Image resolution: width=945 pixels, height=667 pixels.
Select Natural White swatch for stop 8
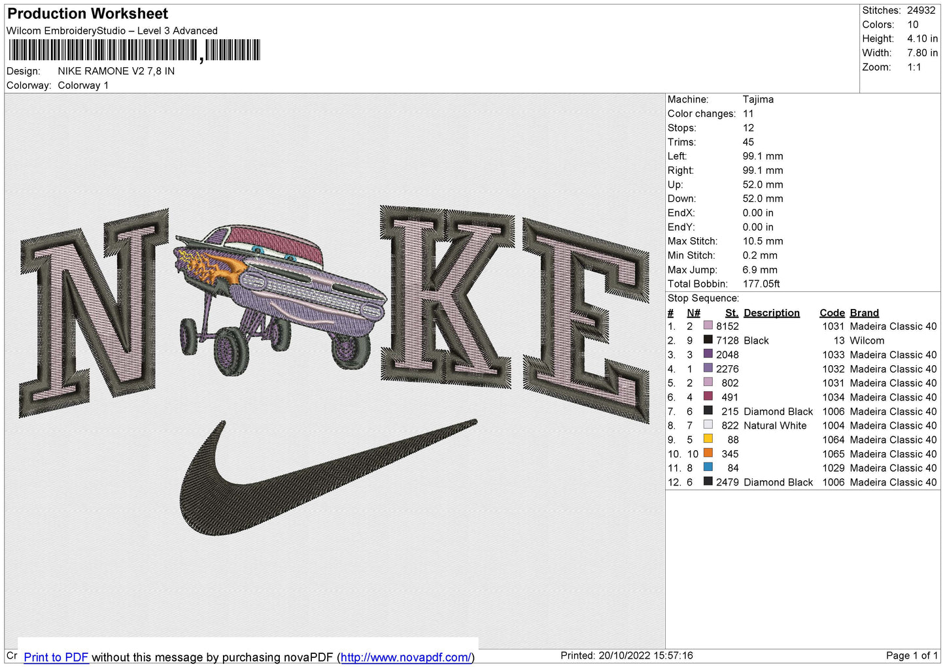(x=708, y=425)
